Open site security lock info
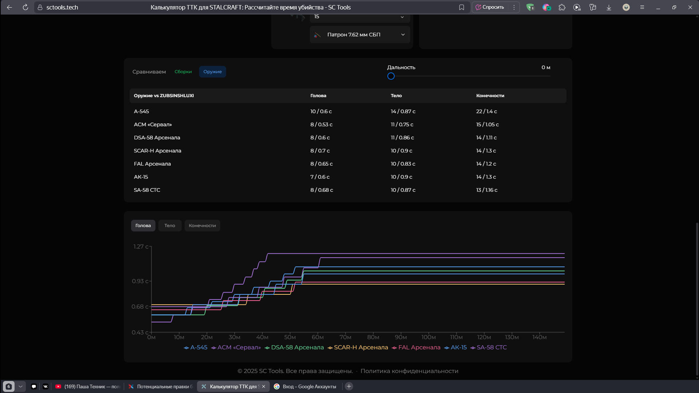 point(40,7)
